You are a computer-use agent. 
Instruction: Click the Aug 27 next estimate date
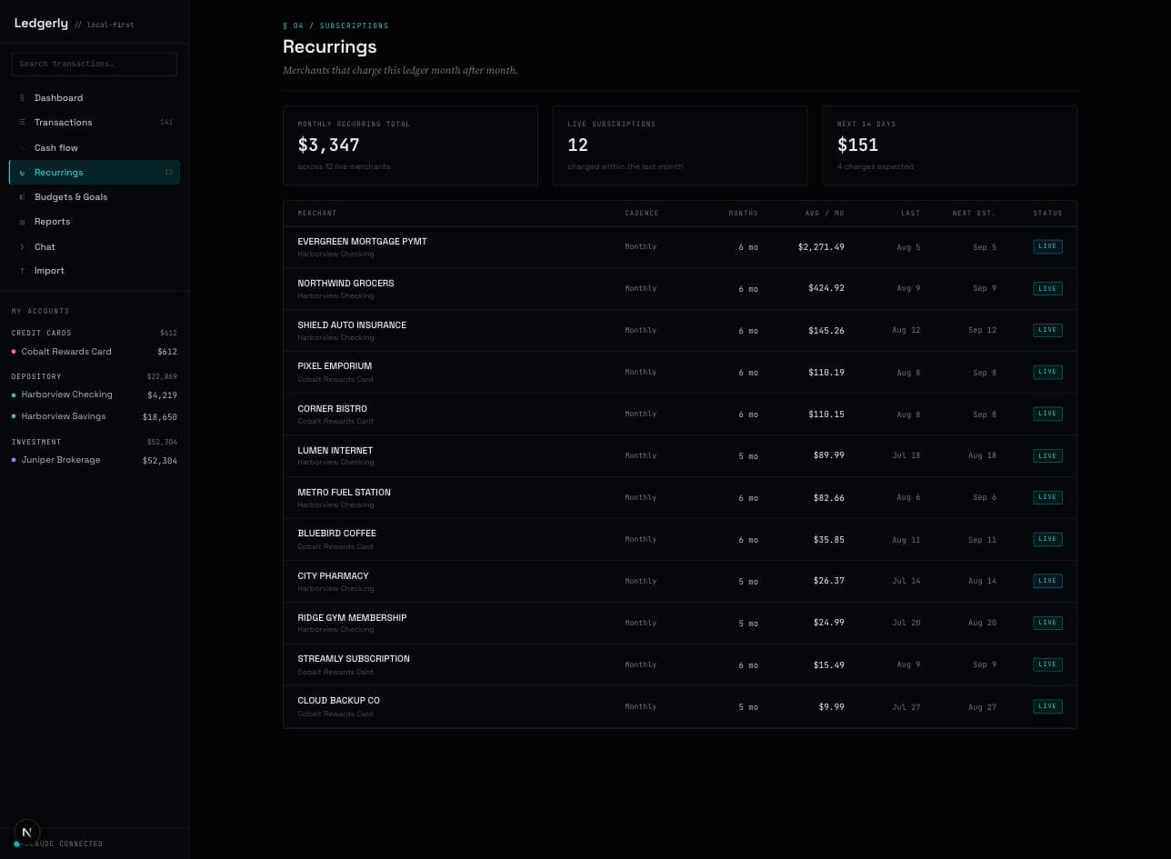click(983, 706)
